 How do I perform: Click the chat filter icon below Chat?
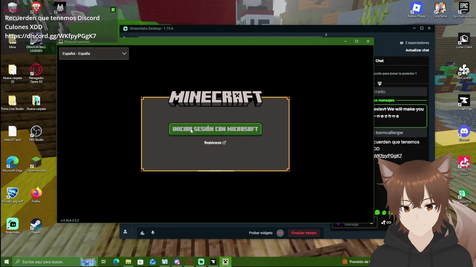379,83
